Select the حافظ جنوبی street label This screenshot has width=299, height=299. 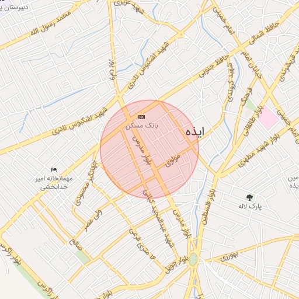click(214, 66)
